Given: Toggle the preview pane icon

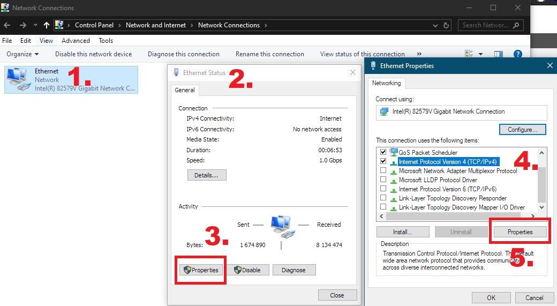Looking at the screenshot, I should pyautogui.click(x=499, y=54).
